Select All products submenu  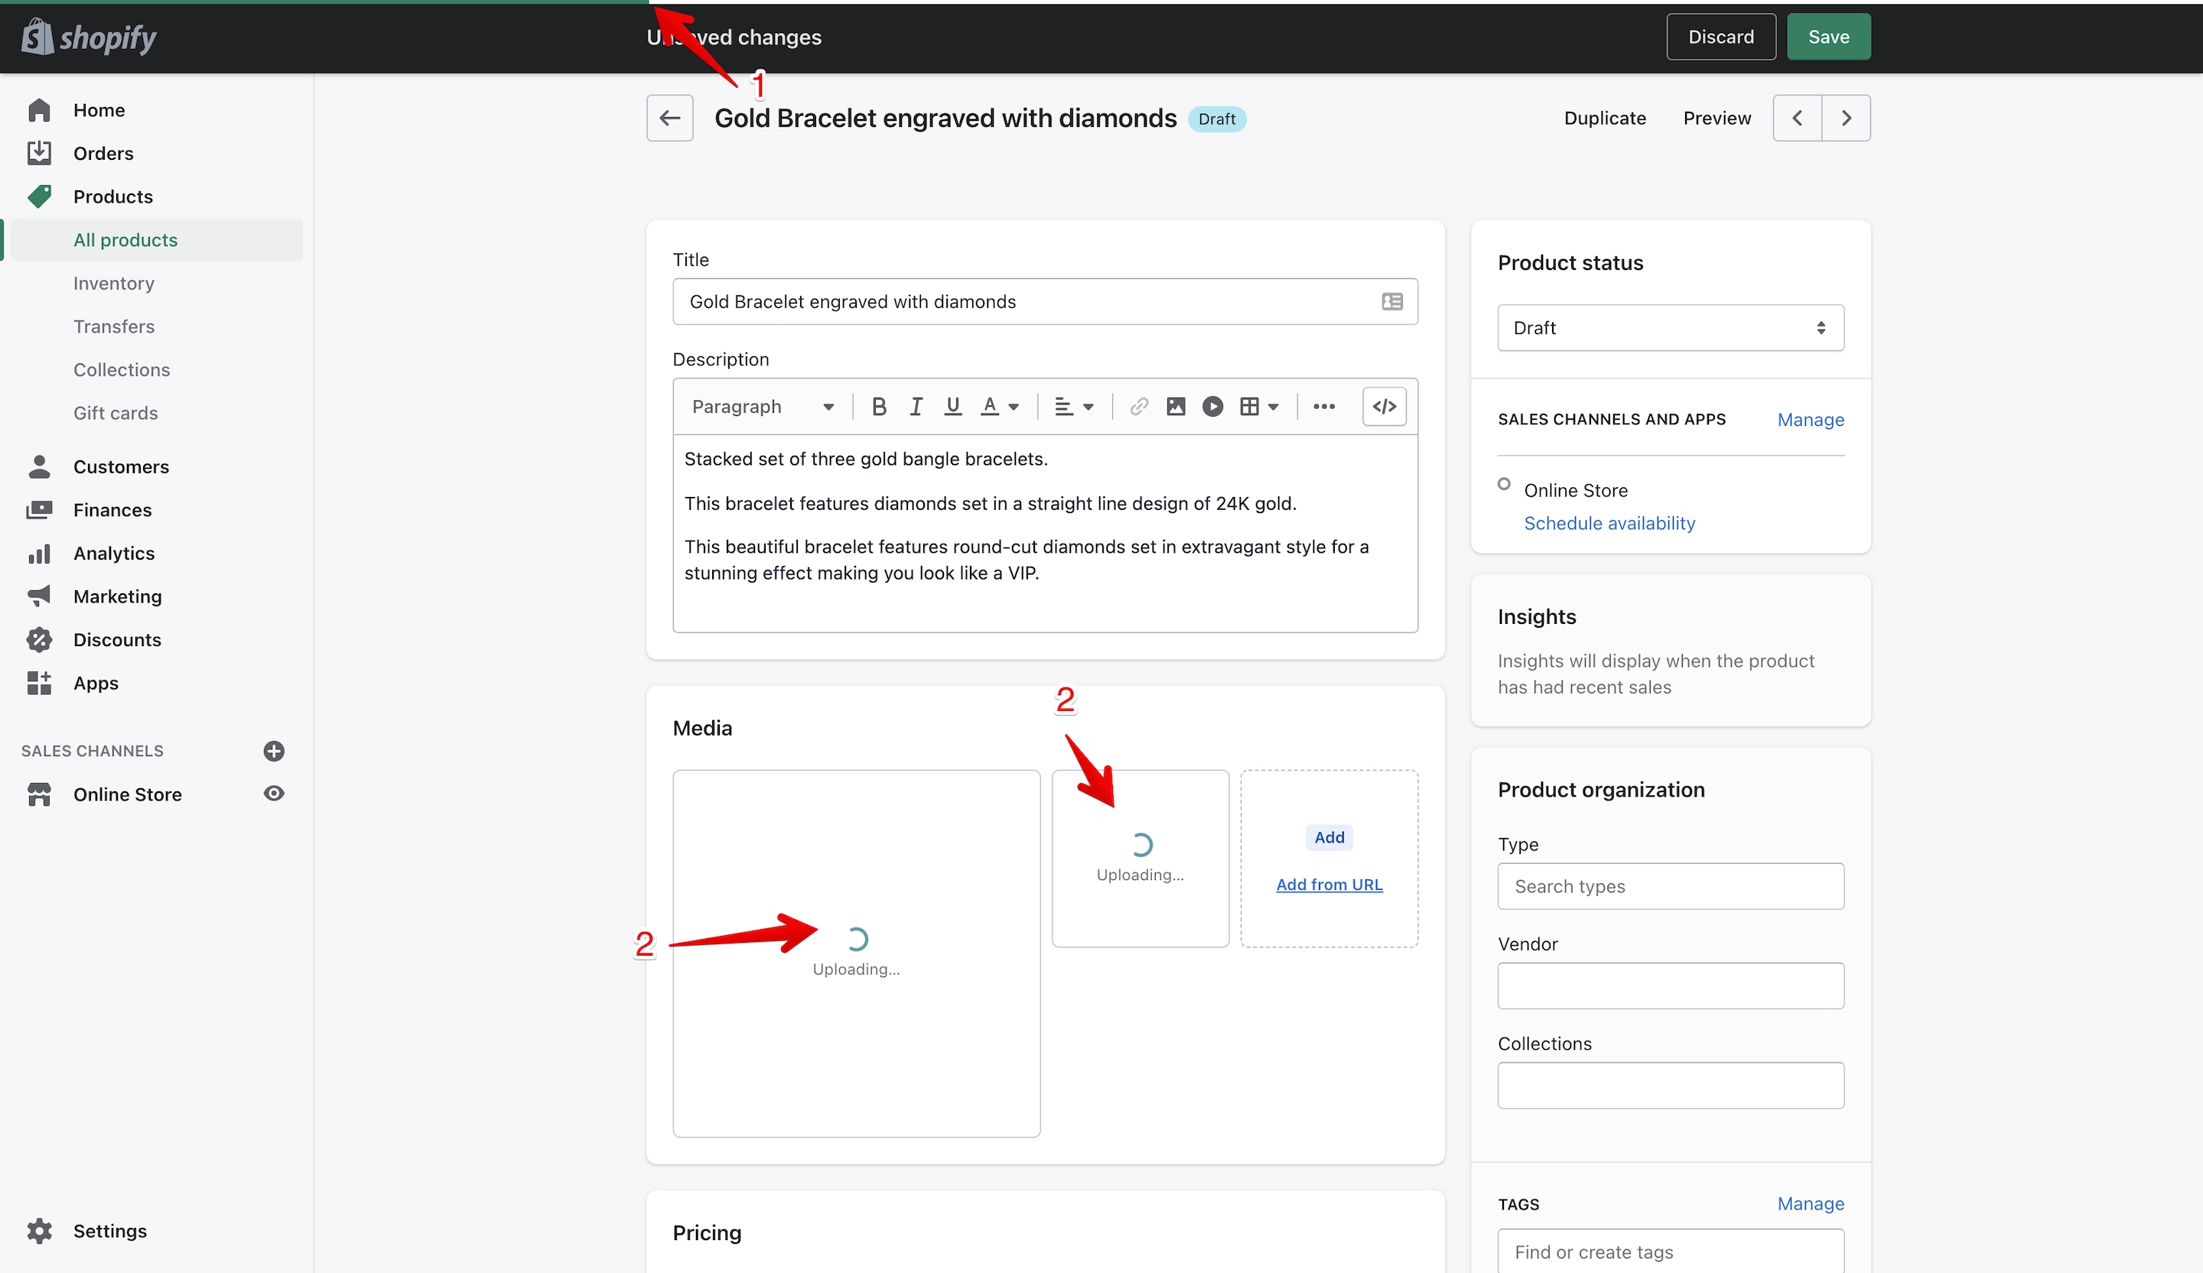125,240
